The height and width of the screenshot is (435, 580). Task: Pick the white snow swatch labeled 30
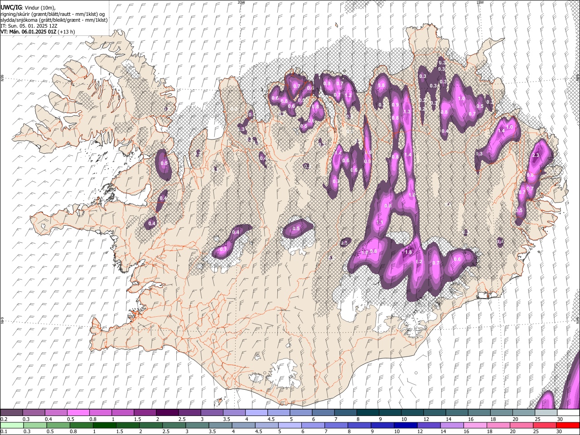tap(569, 412)
